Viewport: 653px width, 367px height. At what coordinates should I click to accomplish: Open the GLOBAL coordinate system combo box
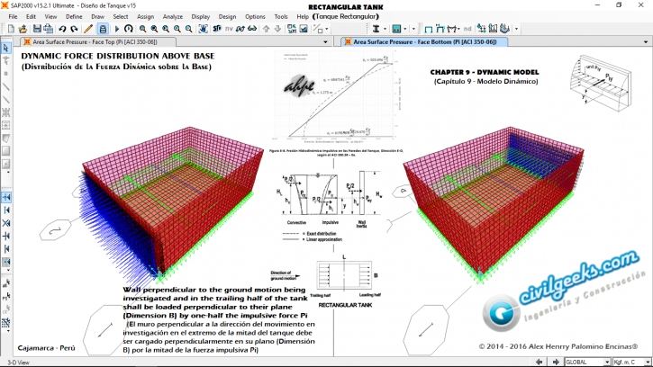click(x=587, y=362)
